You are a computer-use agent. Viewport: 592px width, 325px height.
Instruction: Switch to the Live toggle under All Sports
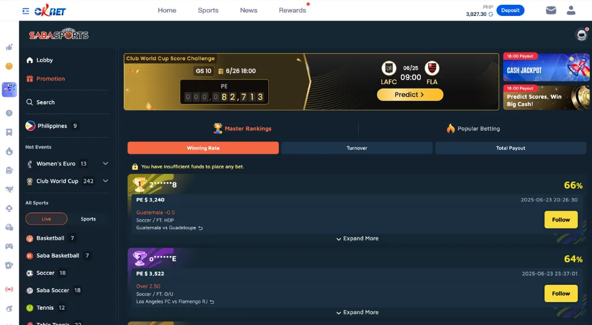[x=46, y=219]
